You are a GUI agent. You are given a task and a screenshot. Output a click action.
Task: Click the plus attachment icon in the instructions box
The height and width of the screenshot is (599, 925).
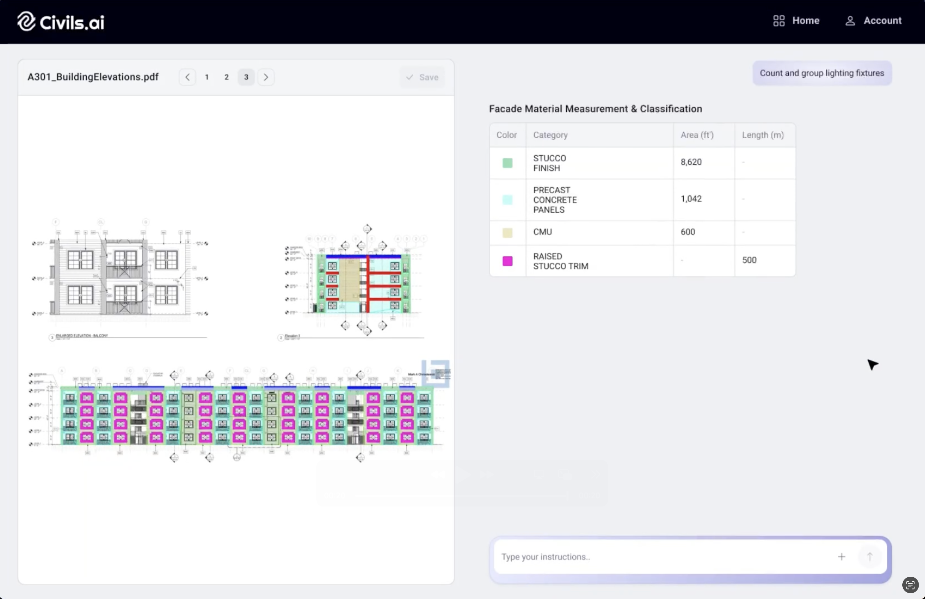point(841,557)
